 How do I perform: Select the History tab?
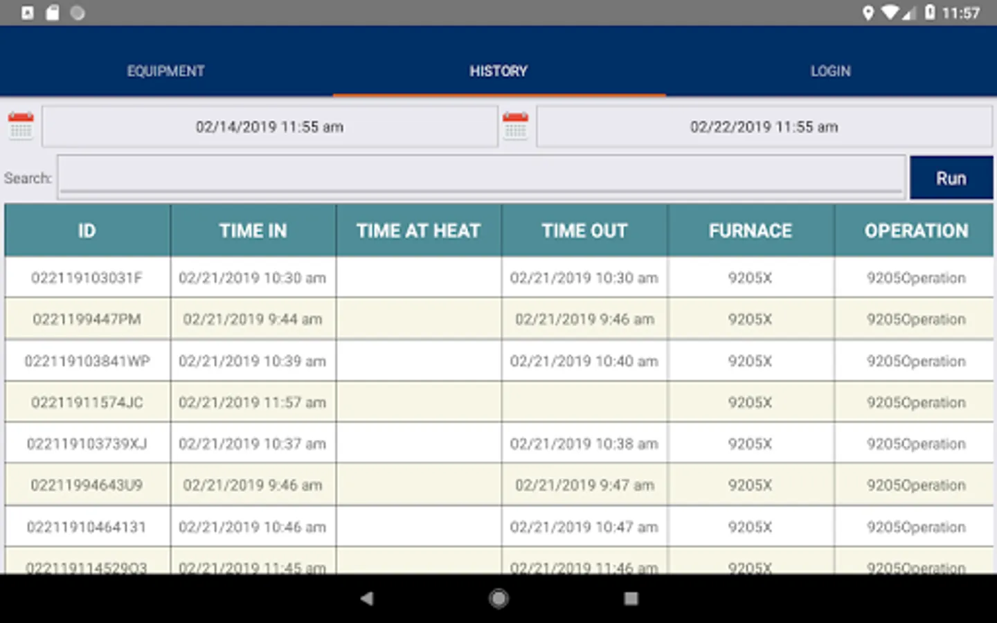(498, 71)
